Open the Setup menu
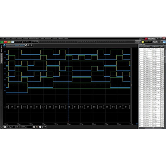Image resolution: width=166 pixels, height=166 pixels. [14, 38]
